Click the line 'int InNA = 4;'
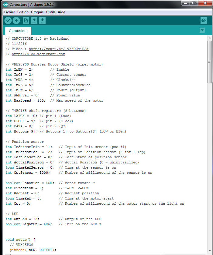 (19, 80)
